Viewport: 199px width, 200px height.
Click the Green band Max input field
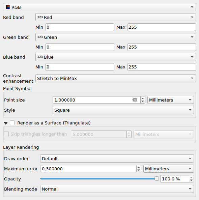pyautogui.click(x=162, y=47)
